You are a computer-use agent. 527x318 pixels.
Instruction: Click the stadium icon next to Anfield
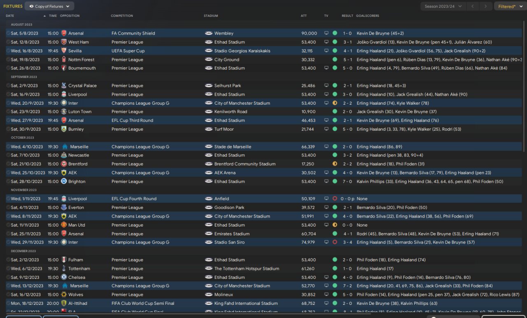(x=209, y=199)
